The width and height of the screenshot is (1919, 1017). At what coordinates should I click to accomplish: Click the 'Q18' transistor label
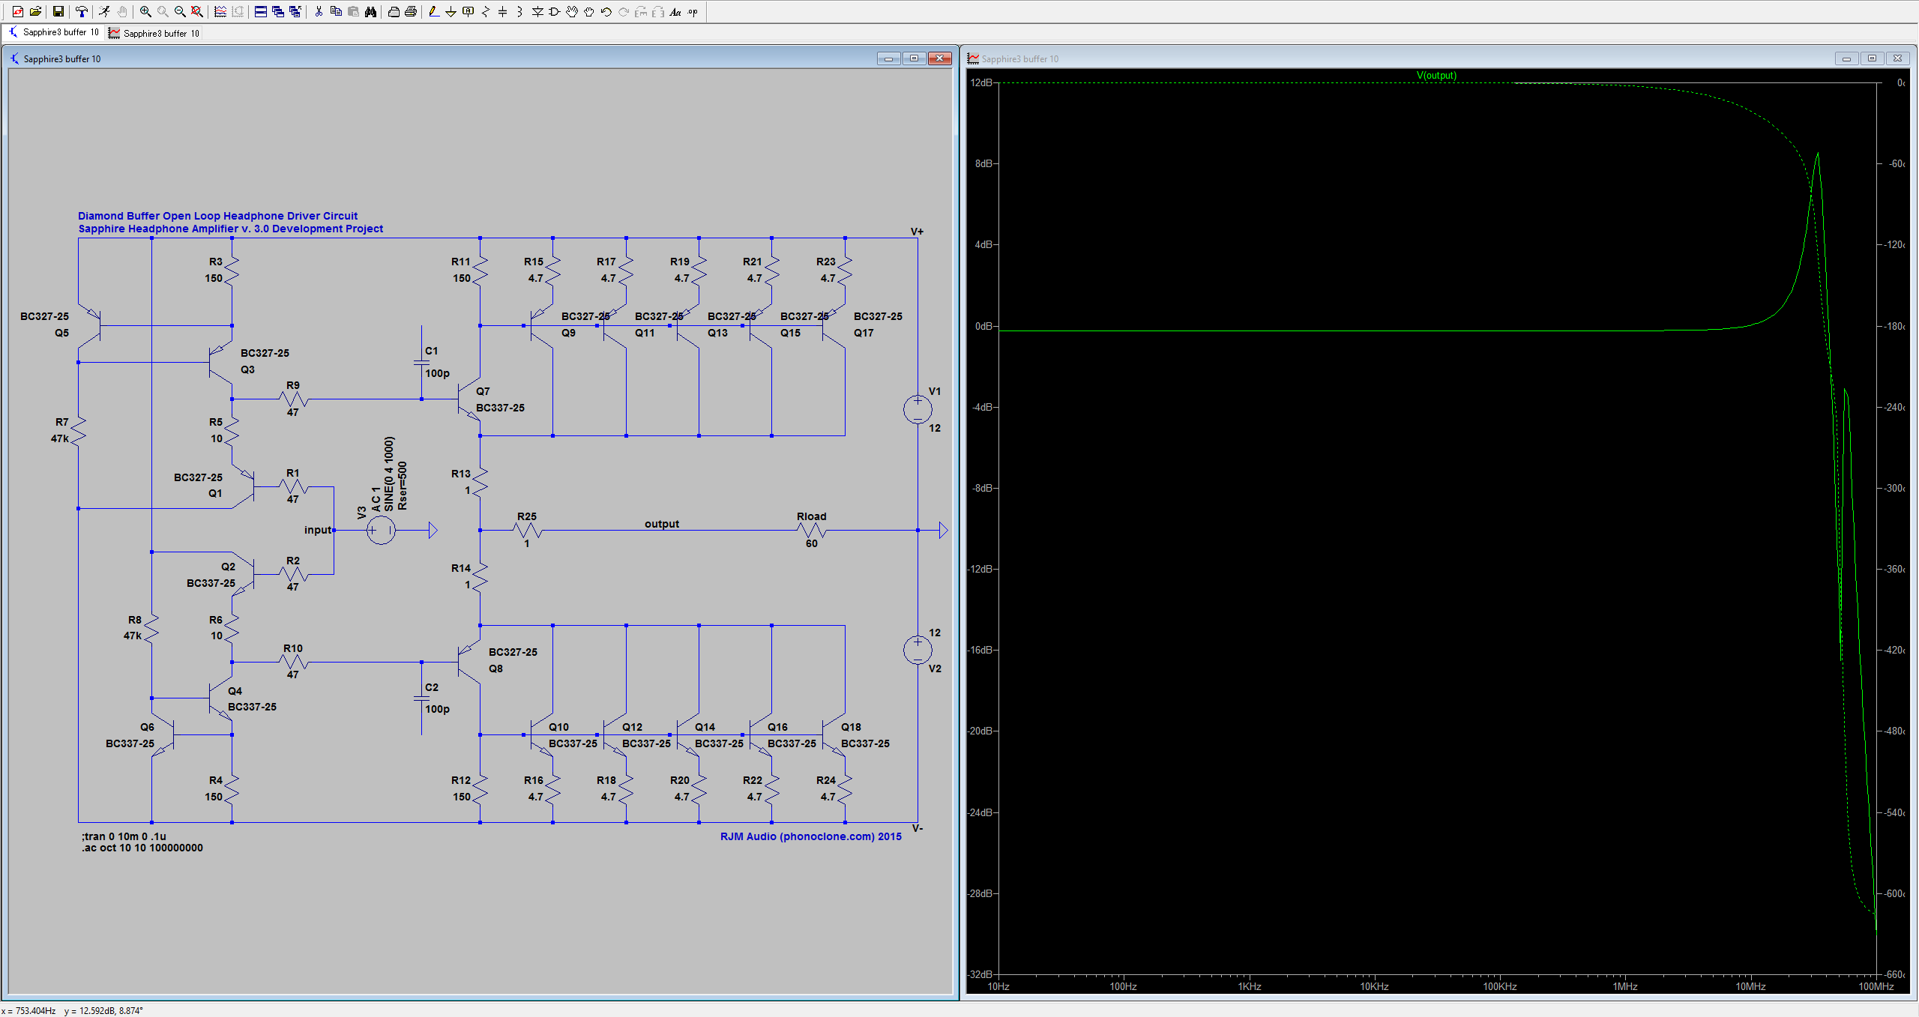tap(851, 727)
